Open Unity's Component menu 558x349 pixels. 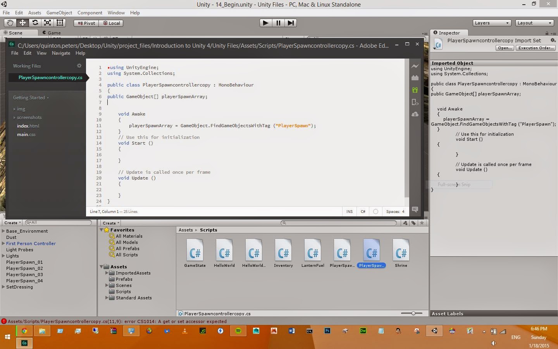90,13
